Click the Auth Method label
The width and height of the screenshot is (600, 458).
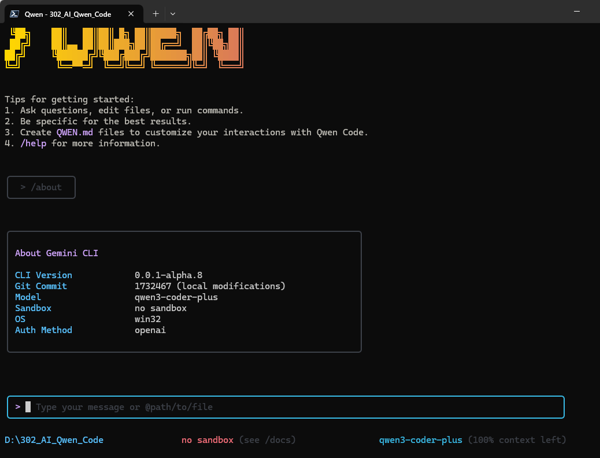click(x=43, y=330)
